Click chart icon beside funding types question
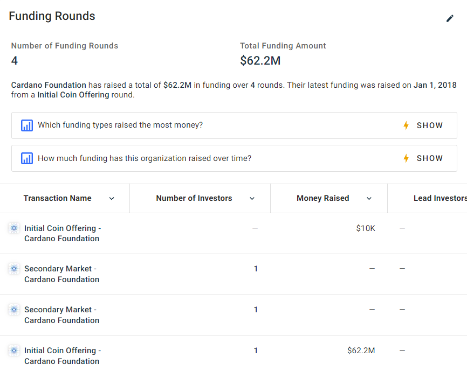The height and width of the screenshot is (371, 467). tap(27, 125)
